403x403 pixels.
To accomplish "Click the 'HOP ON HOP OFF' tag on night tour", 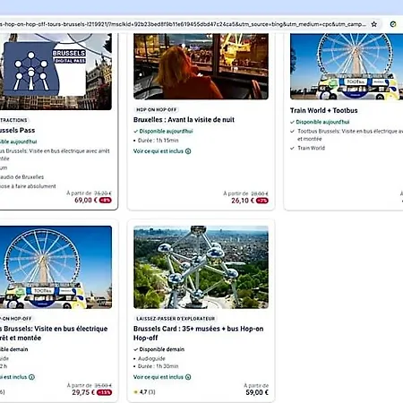I will tap(157, 109).
